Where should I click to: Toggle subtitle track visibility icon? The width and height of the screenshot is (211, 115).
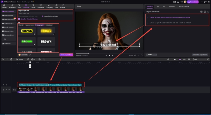[6, 85]
